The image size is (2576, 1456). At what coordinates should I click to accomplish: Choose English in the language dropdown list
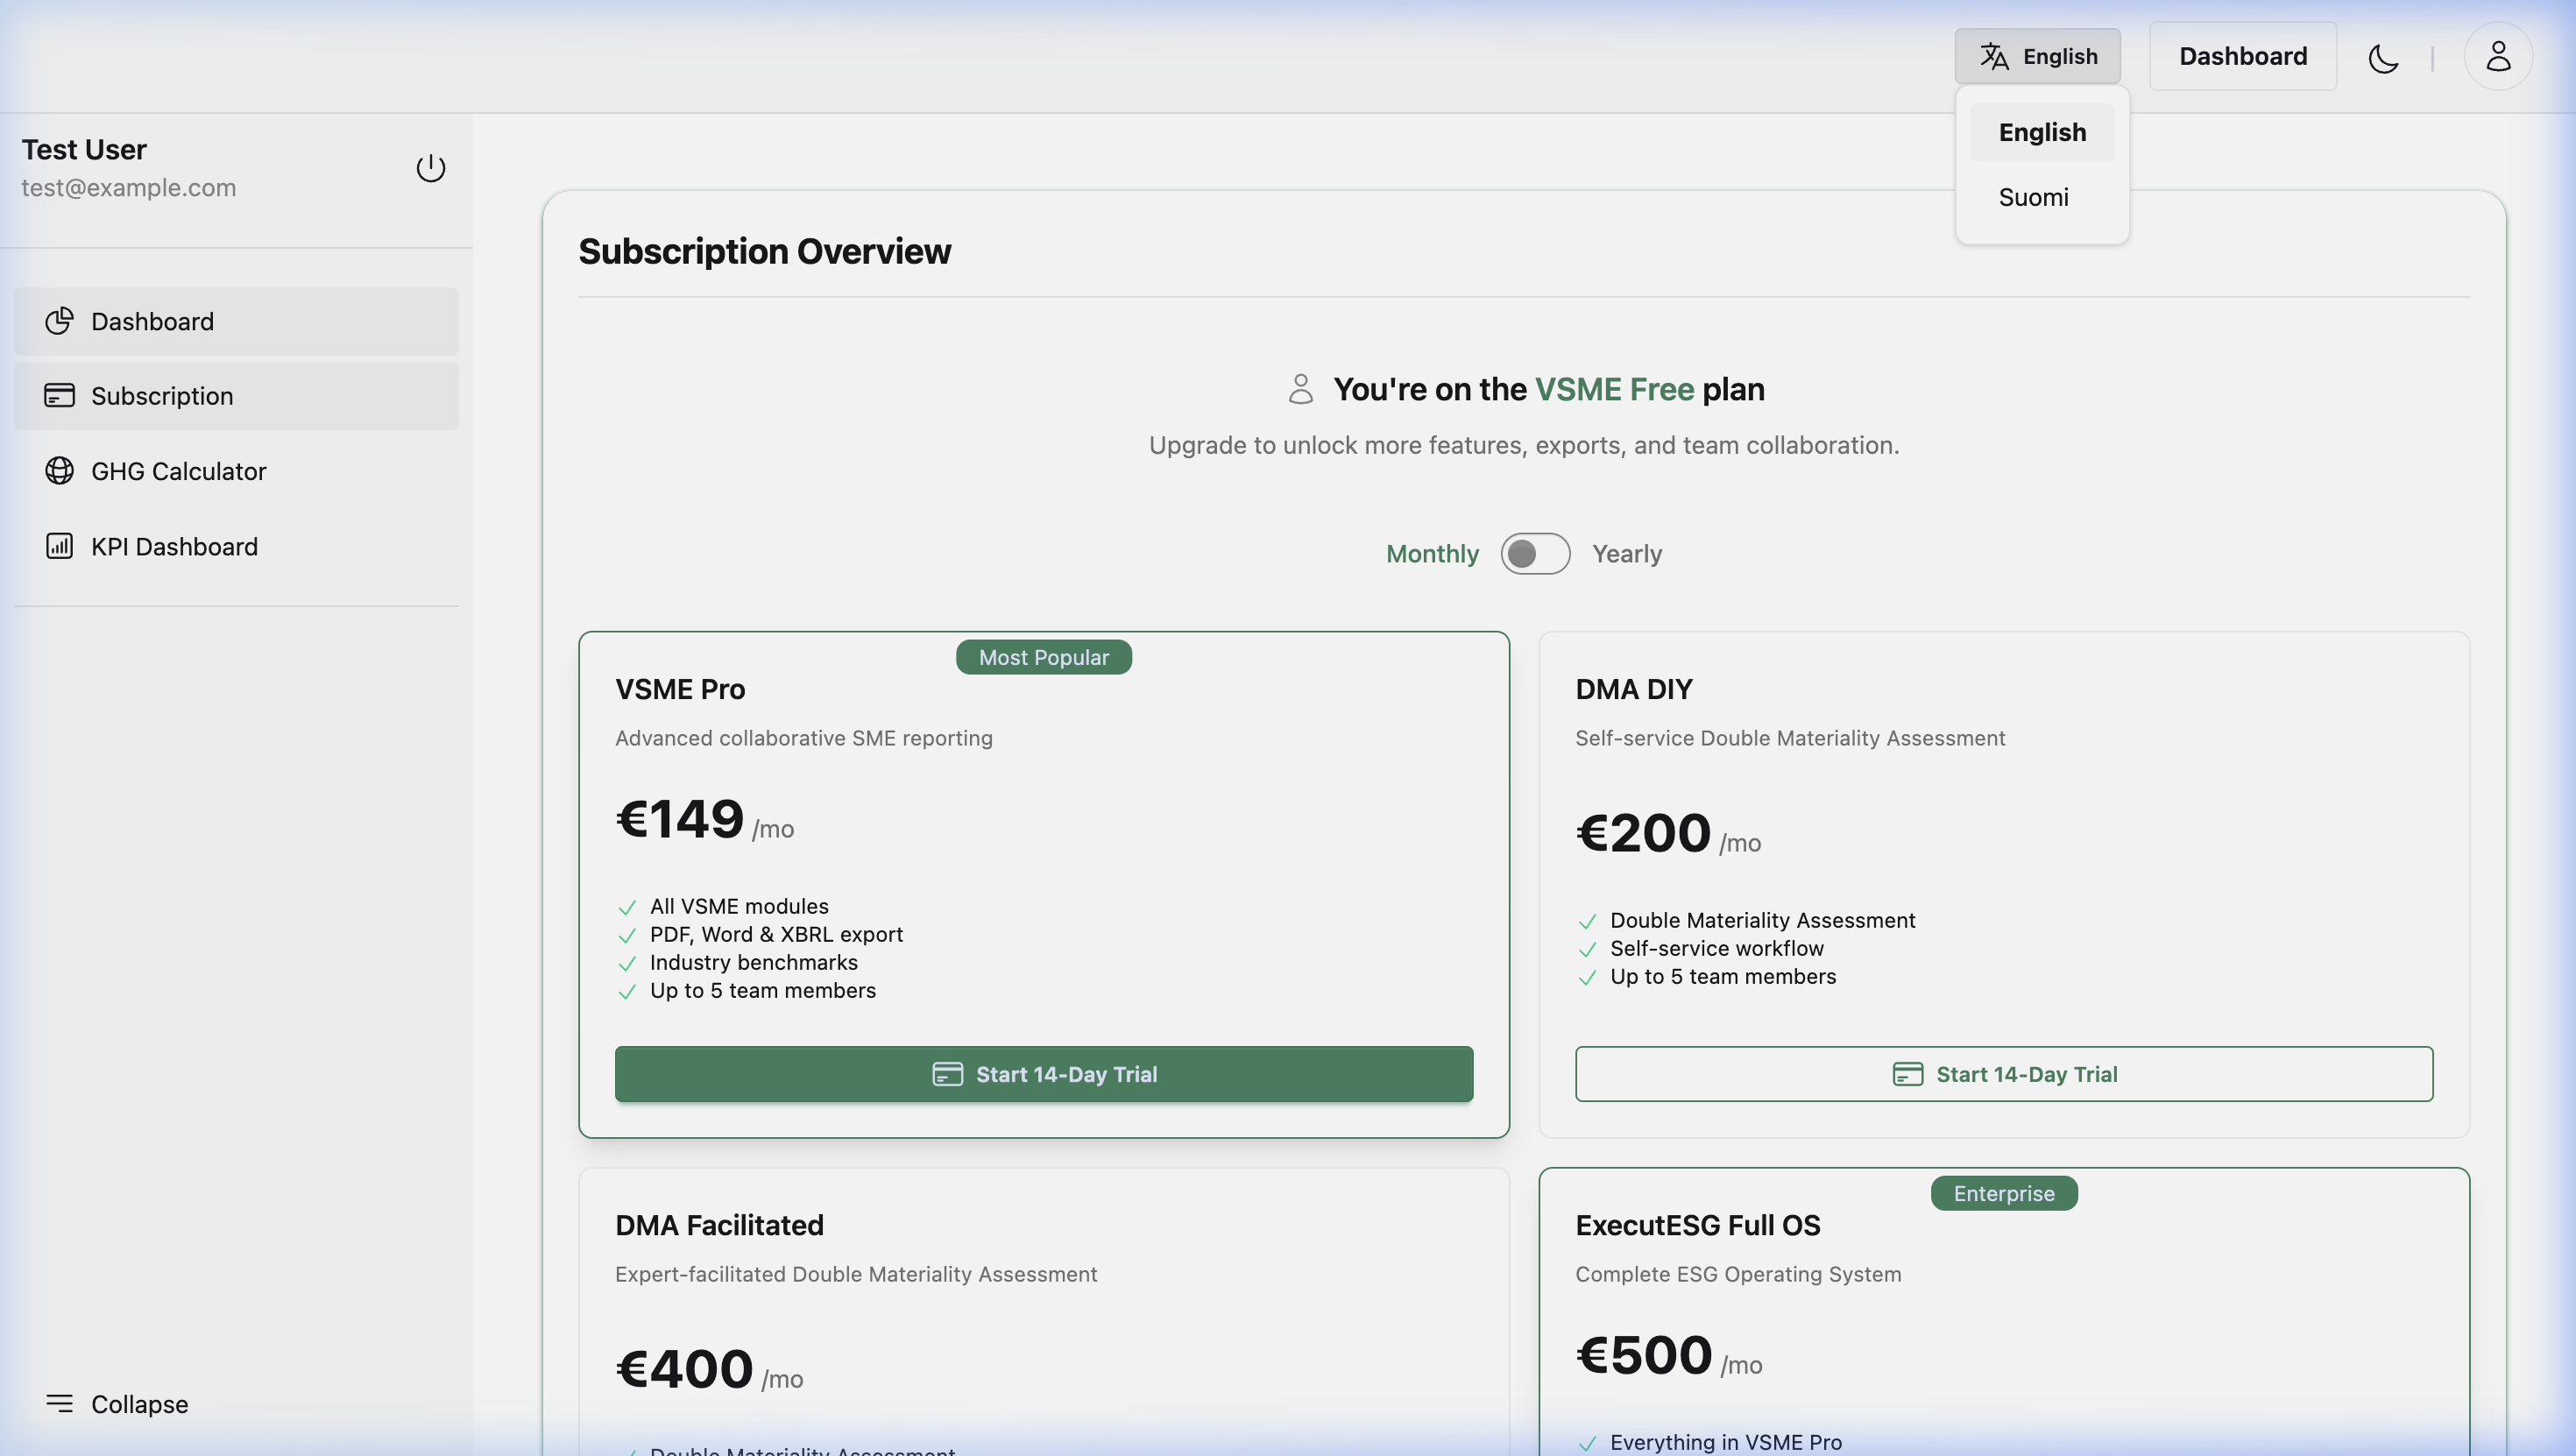pyautogui.click(x=2041, y=131)
